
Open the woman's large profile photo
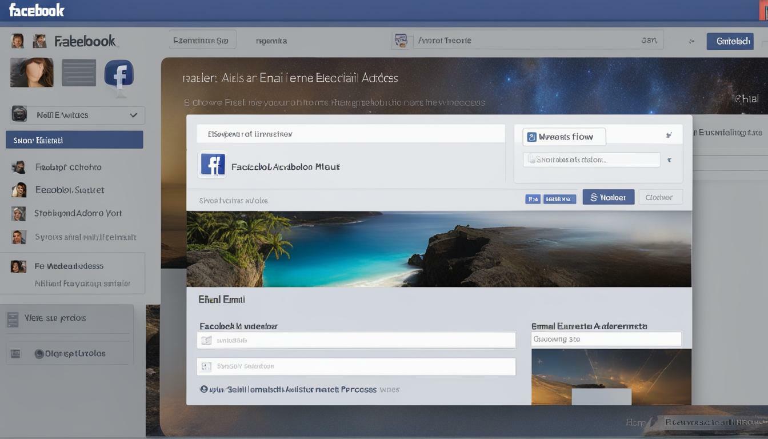(x=31, y=72)
